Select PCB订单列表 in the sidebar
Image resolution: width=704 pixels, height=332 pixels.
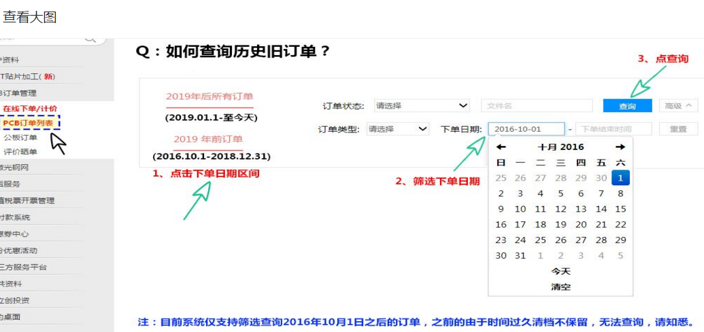(30, 123)
